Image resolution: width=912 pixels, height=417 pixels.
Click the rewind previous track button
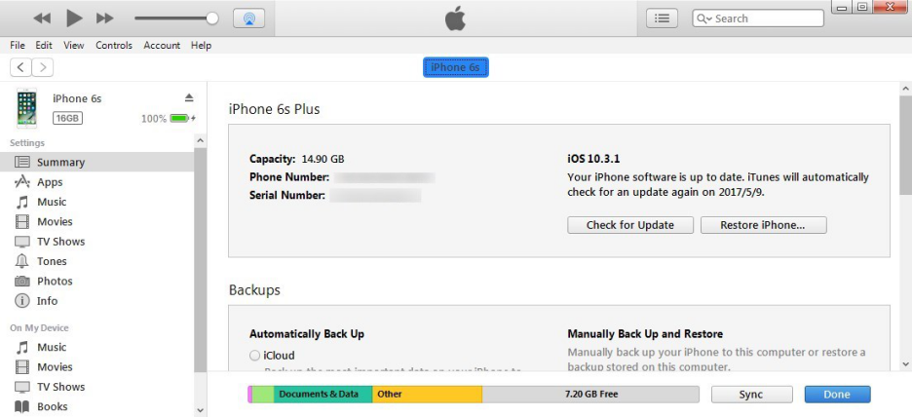[42, 19]
